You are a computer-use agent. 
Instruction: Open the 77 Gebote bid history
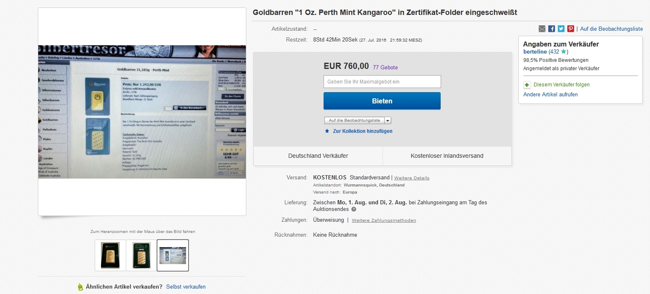385,67
